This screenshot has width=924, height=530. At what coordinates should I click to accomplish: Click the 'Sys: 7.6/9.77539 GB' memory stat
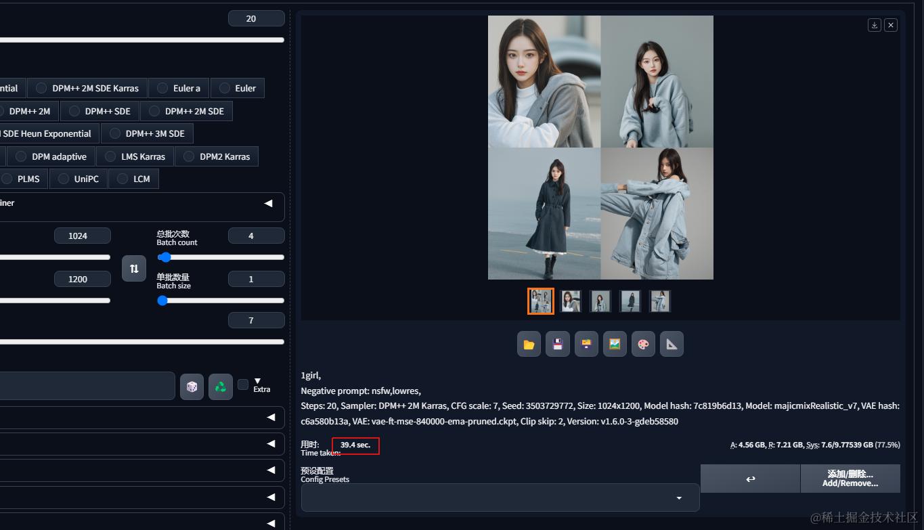click(x=839, y=445)
